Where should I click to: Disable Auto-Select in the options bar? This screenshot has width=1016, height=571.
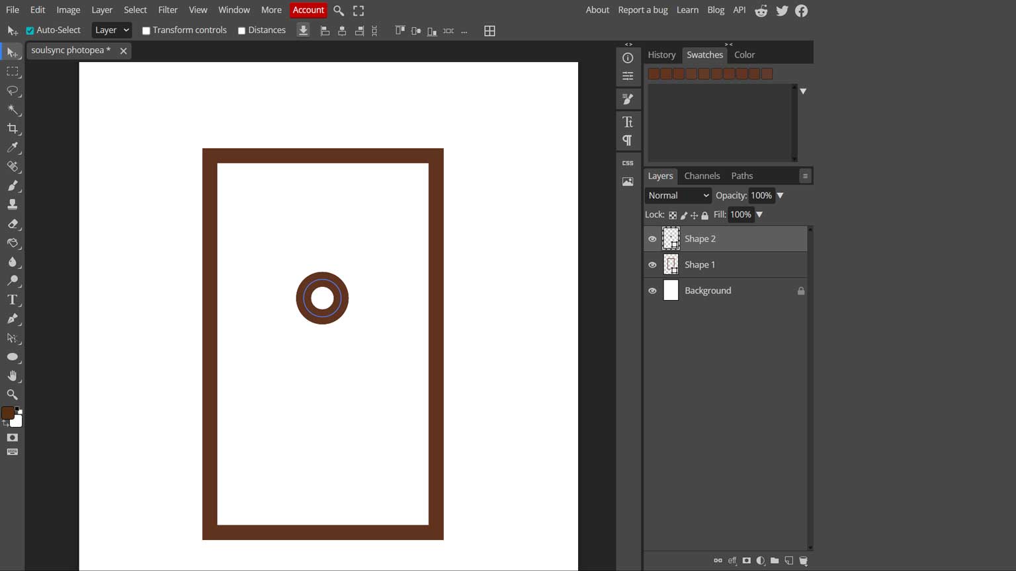[29, 30]
